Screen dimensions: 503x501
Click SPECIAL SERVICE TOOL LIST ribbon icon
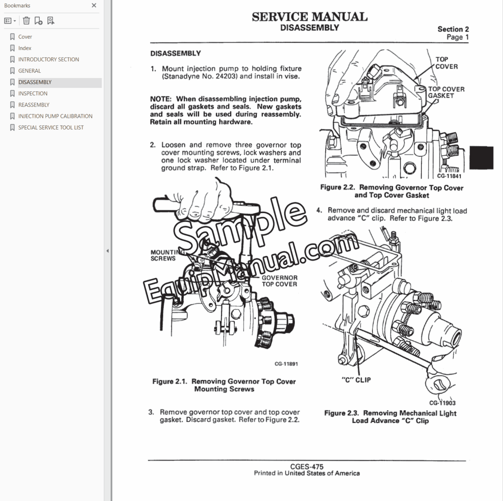coord(12,127)
